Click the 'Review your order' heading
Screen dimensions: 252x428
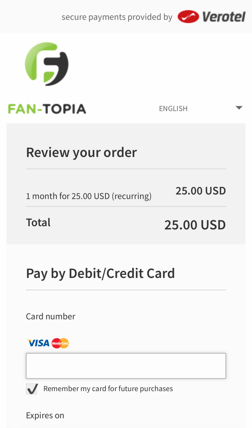pyautogui.click(x=81, y=152)
